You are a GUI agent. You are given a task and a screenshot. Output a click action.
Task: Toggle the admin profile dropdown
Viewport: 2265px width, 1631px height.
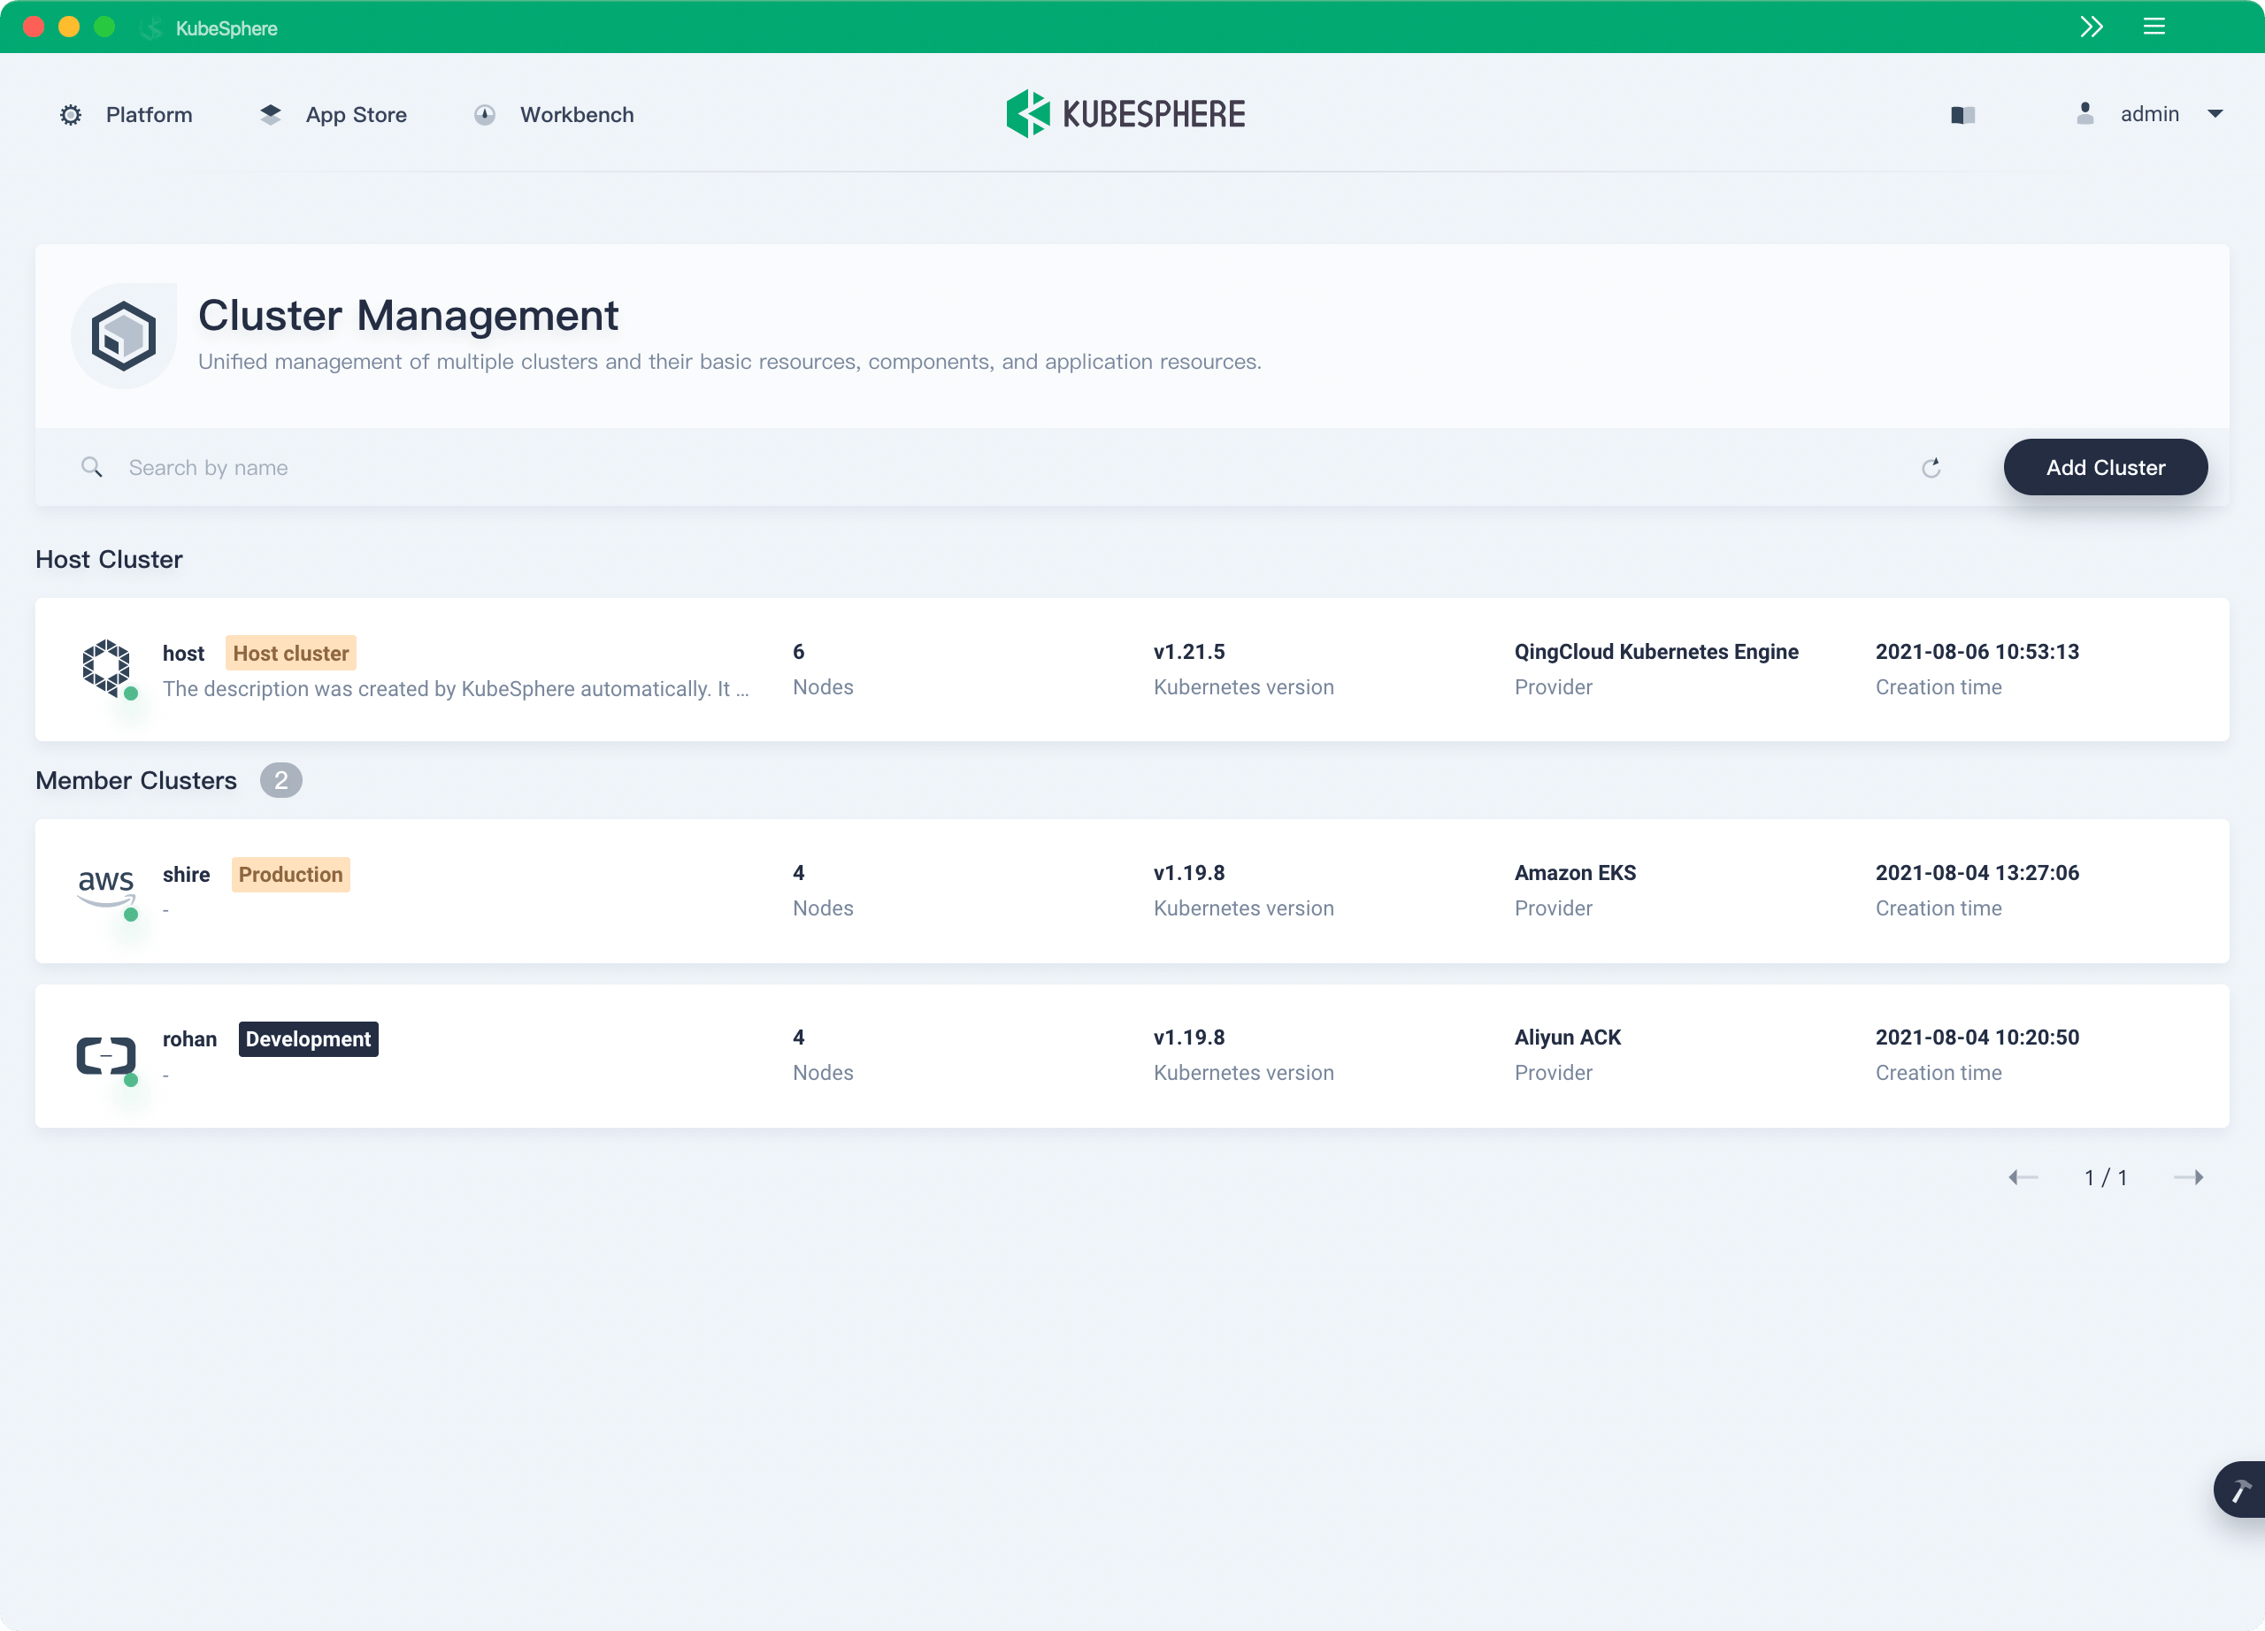2210,114
